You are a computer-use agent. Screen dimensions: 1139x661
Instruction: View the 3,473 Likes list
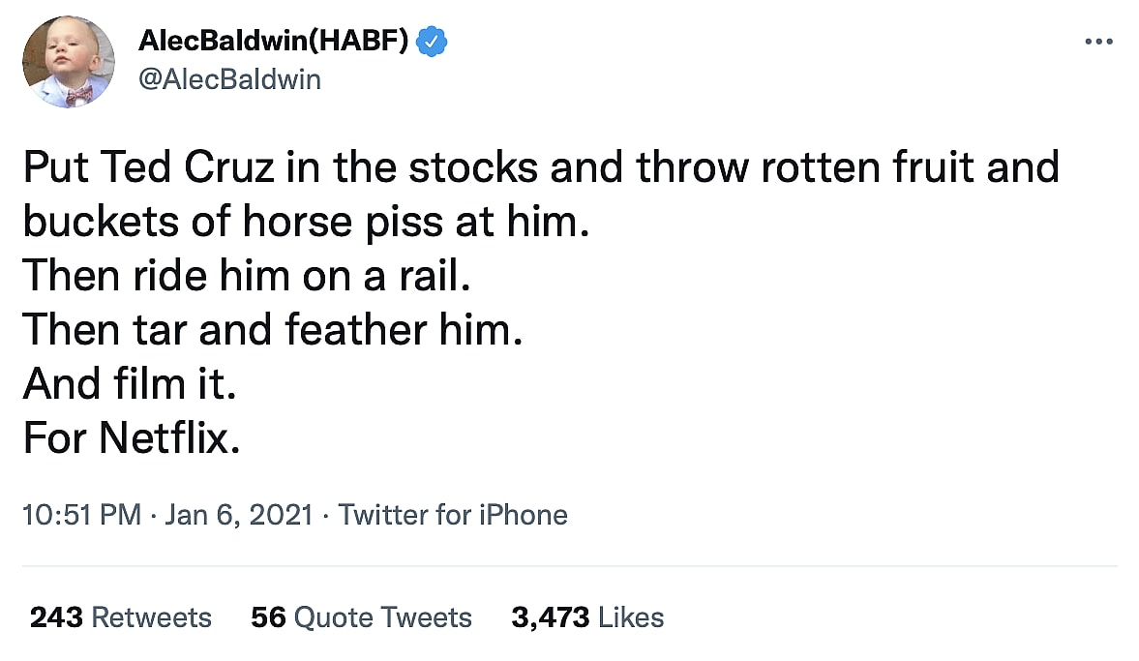[587, 617]
